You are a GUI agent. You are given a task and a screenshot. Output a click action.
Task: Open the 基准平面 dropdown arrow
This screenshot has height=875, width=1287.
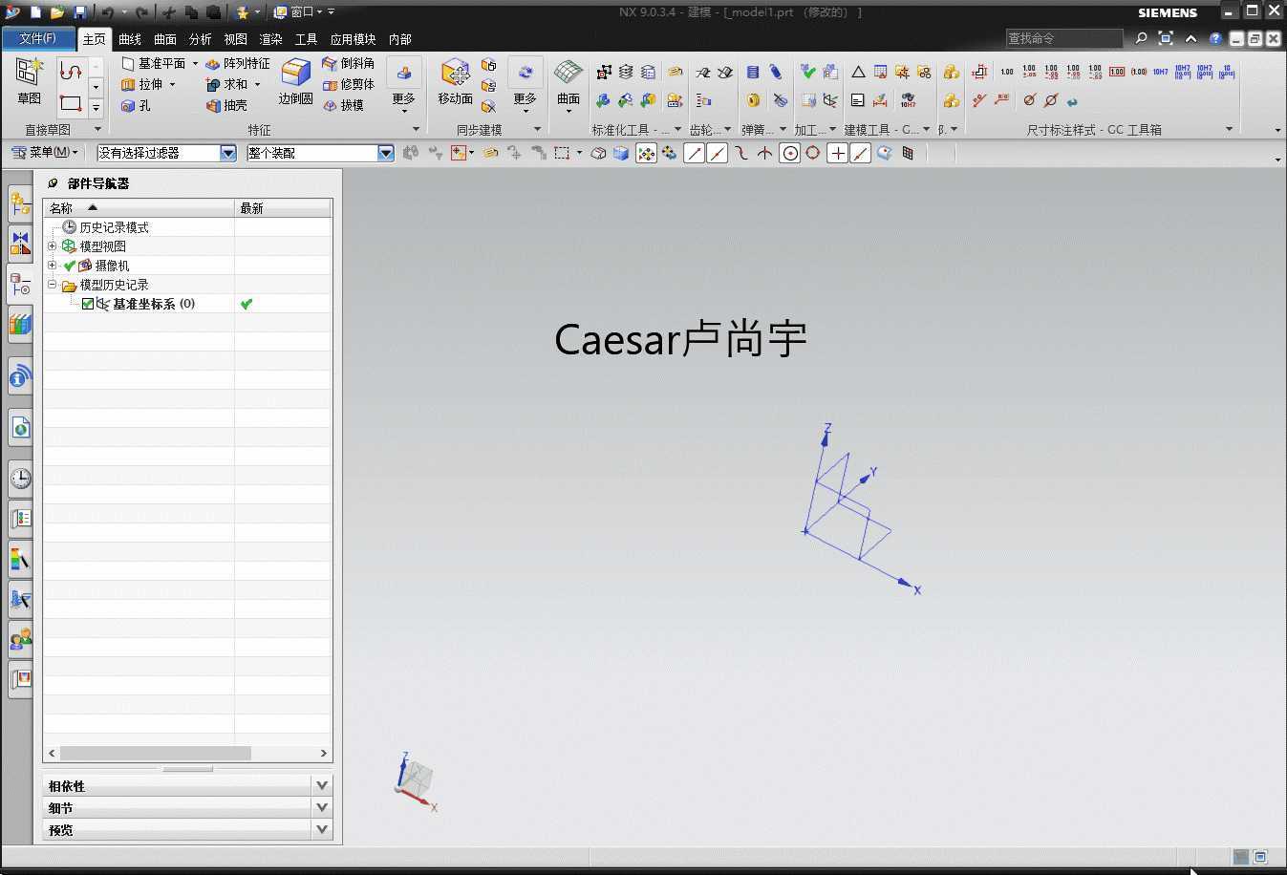[x=195, y=63]
